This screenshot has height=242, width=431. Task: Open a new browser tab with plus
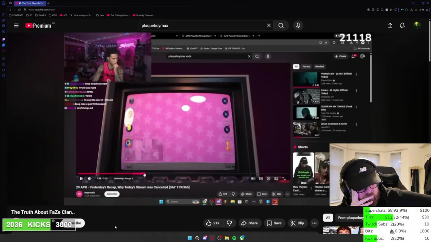tap(48, 3)
